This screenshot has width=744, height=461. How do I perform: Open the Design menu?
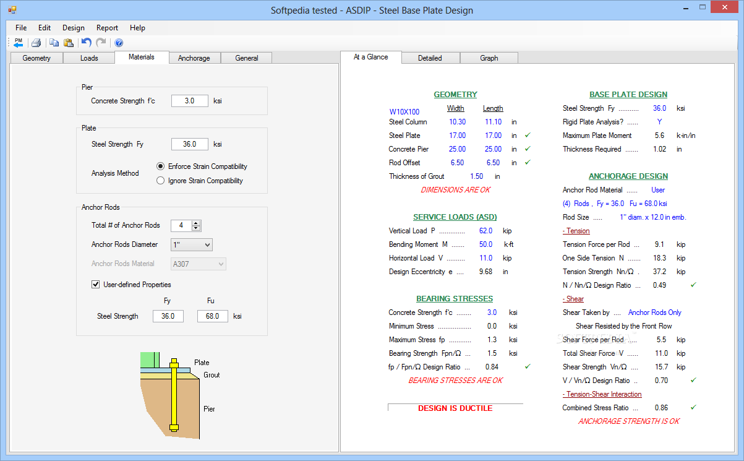[x=74, y=28]
